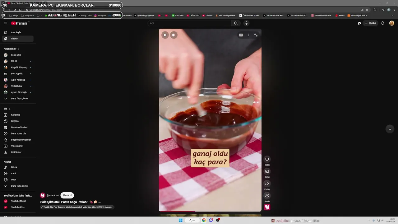Open the Windows Start menu

pos(181,220)
